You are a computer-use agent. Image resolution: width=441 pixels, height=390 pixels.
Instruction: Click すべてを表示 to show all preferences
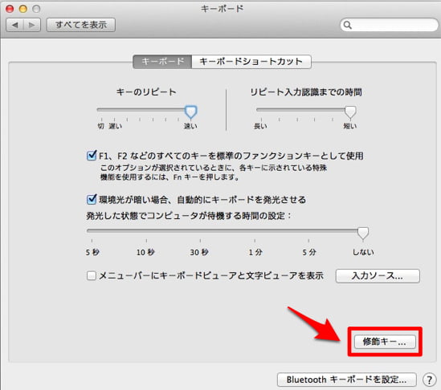point(81,25)
